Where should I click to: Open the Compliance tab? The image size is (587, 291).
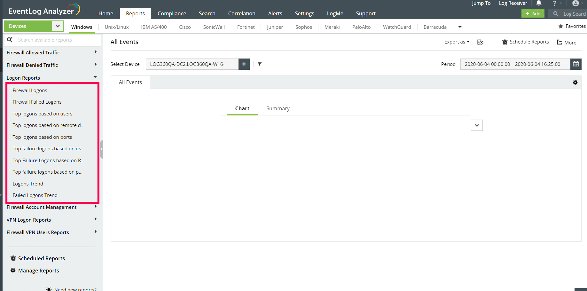coord(172,13)
